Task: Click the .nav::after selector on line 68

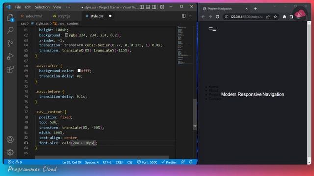Action: [x=47, y=66]
